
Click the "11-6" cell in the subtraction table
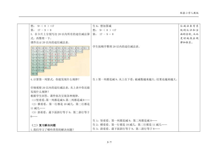coord(54,51)
